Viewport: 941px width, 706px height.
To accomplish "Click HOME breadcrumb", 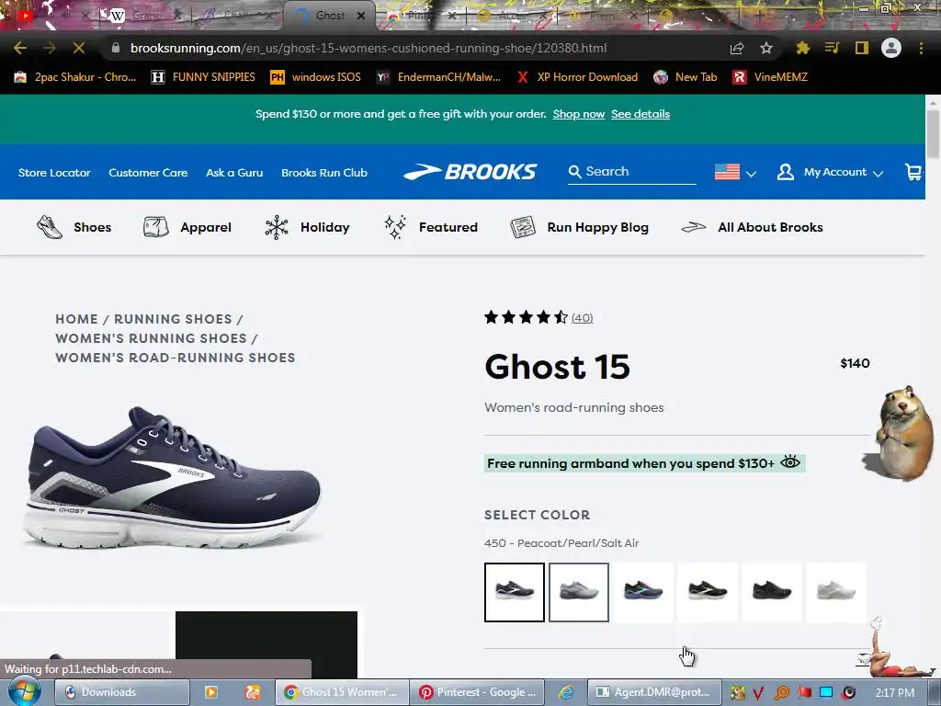I will [x=76, y=319].
